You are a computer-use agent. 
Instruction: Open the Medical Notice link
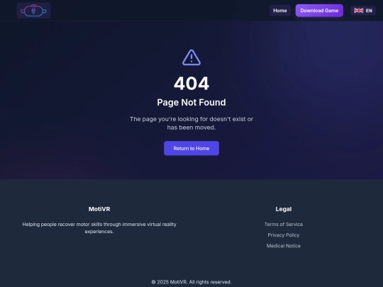pos(283,246)
